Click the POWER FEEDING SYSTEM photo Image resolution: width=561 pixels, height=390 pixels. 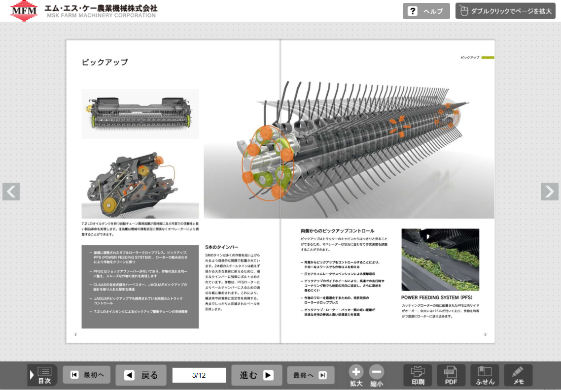tap(440, 260)
